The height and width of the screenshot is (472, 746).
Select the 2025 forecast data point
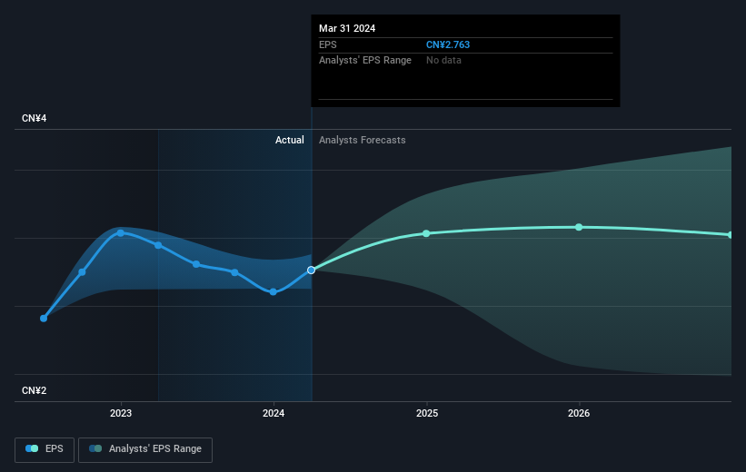point(426,233)
